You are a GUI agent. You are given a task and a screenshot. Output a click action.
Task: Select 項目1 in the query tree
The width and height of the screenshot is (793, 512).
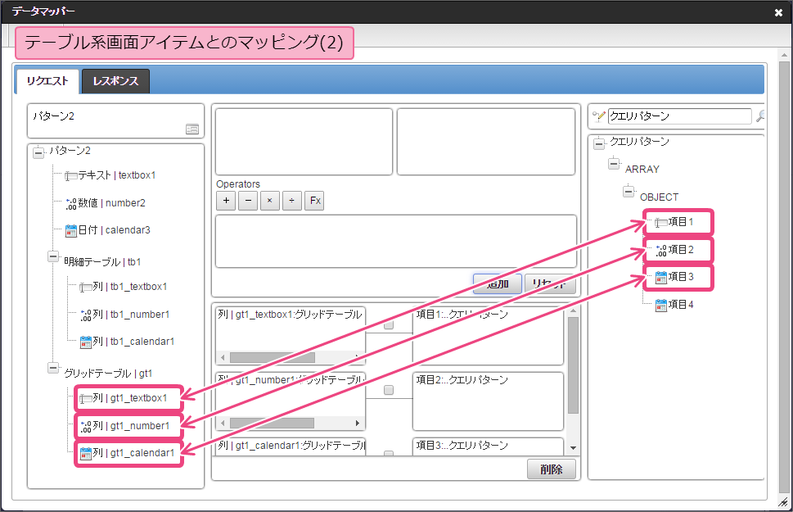pos(681,222)
